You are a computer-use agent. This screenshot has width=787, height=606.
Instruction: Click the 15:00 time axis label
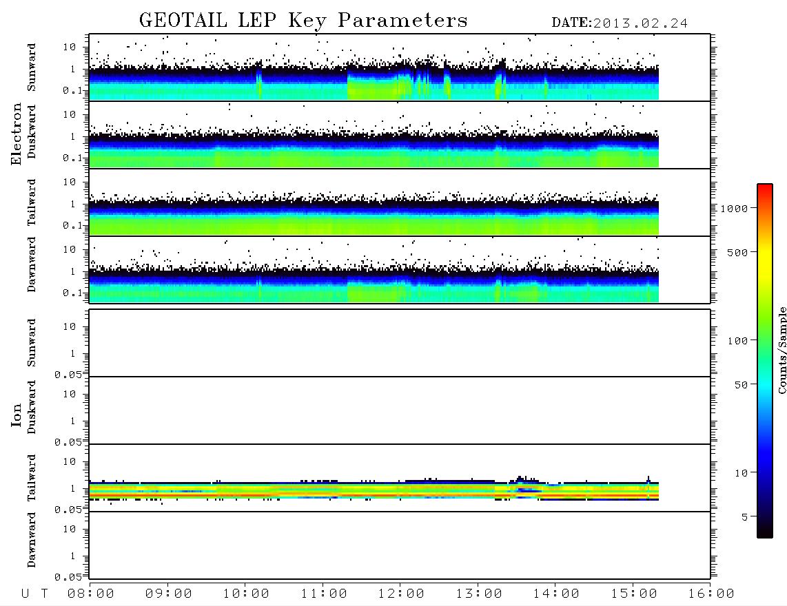tap(634, 594)
